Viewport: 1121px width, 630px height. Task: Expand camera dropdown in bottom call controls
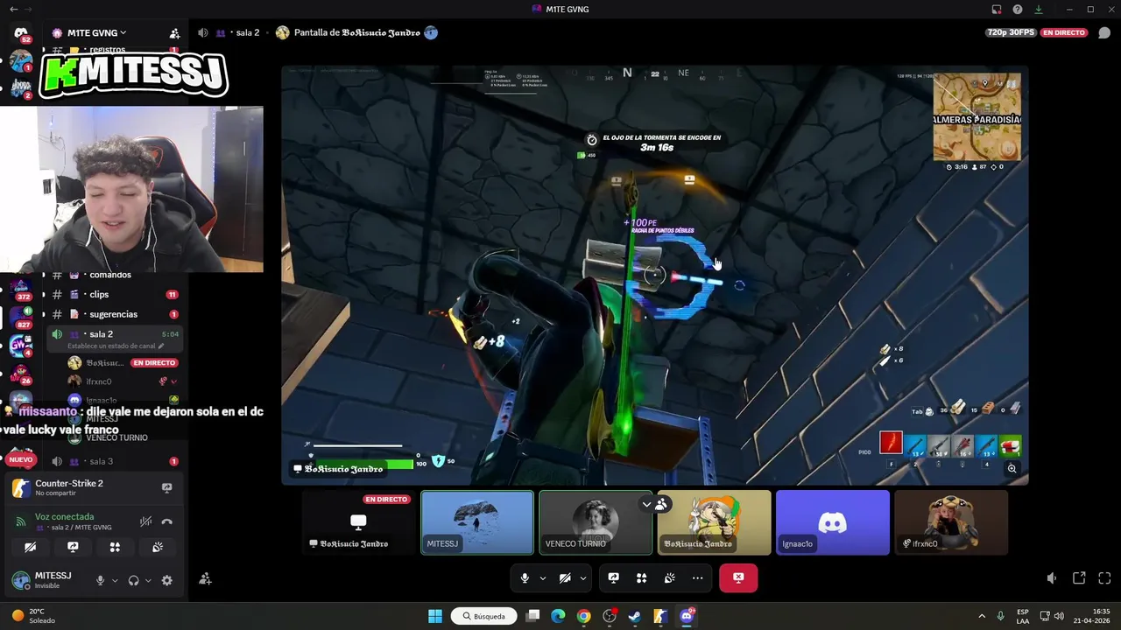[x=583, y=578]
